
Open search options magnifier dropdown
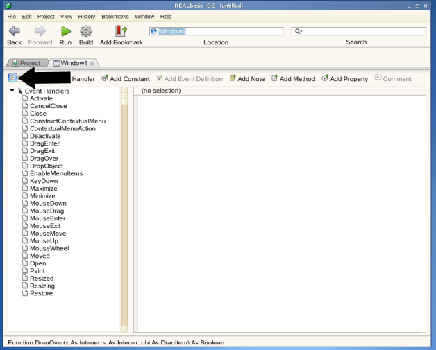pyautogui.click(x=299, y=31)
